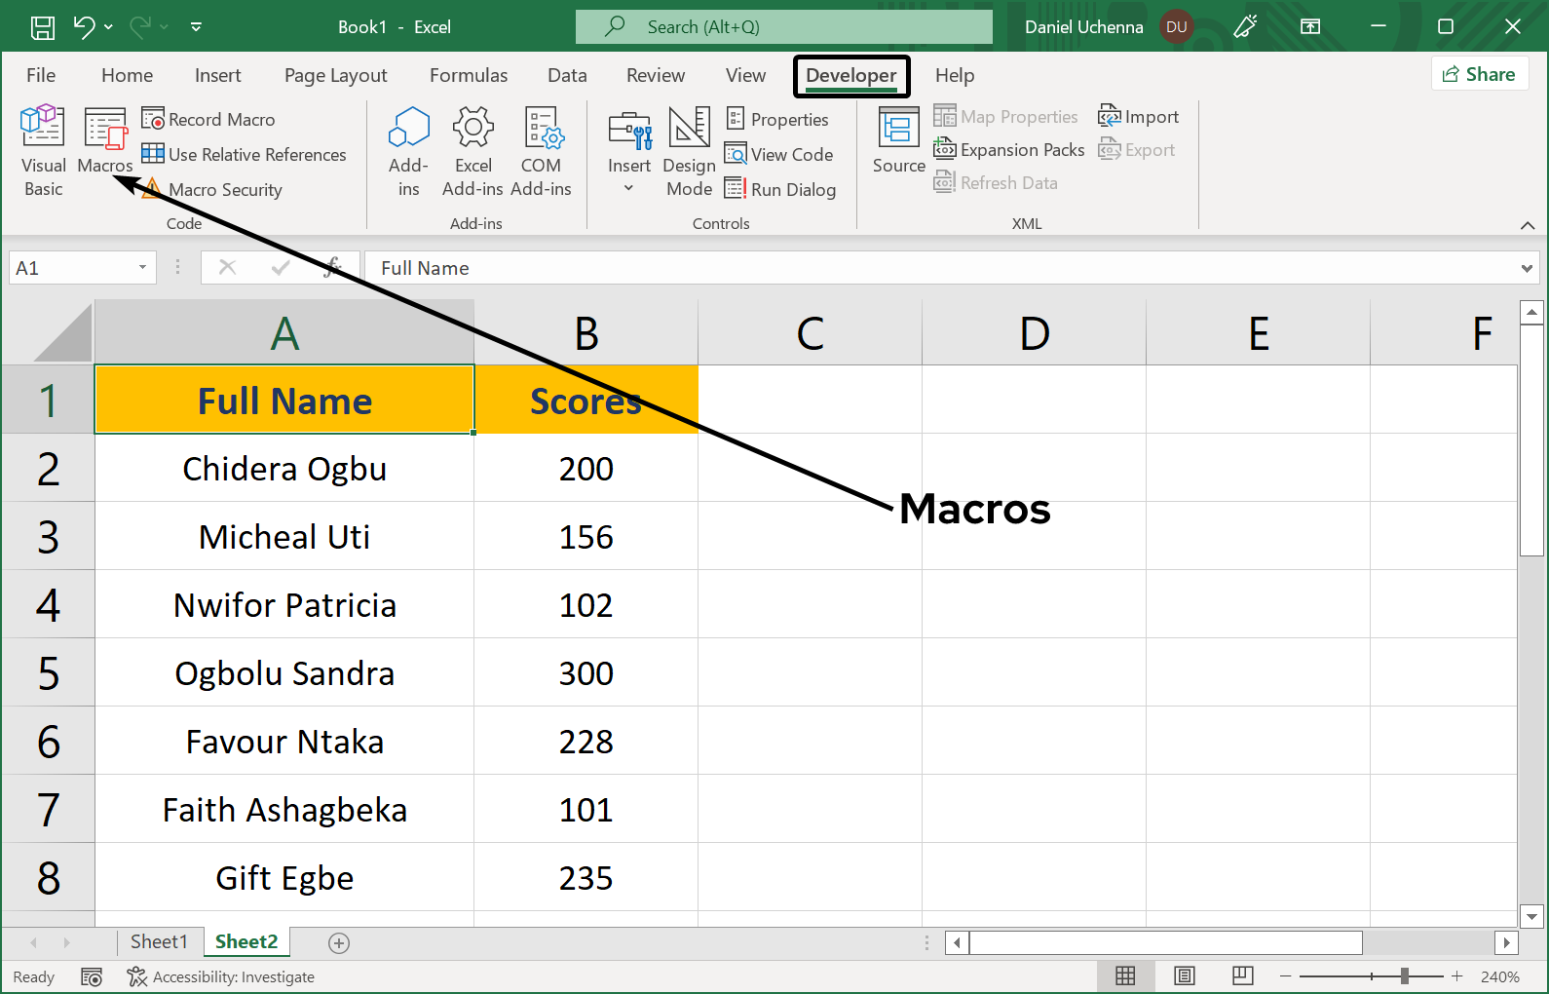Open Excel Add-ins manager
This screenshot has width=1549, height=994.
[x=472, y=151]
